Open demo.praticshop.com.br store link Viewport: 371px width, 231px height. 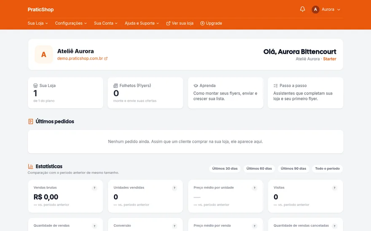click(x=82, y=58)
